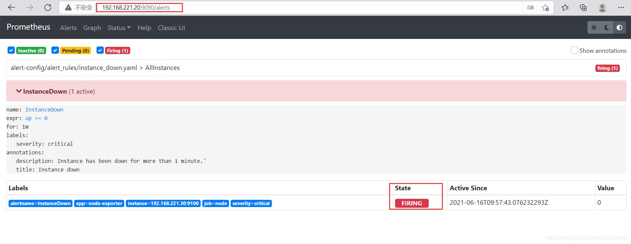The height and width of the screenshot is (244, 631).
Task: Open the Collections icon in the browser toolbar
Action: point(583,7)
